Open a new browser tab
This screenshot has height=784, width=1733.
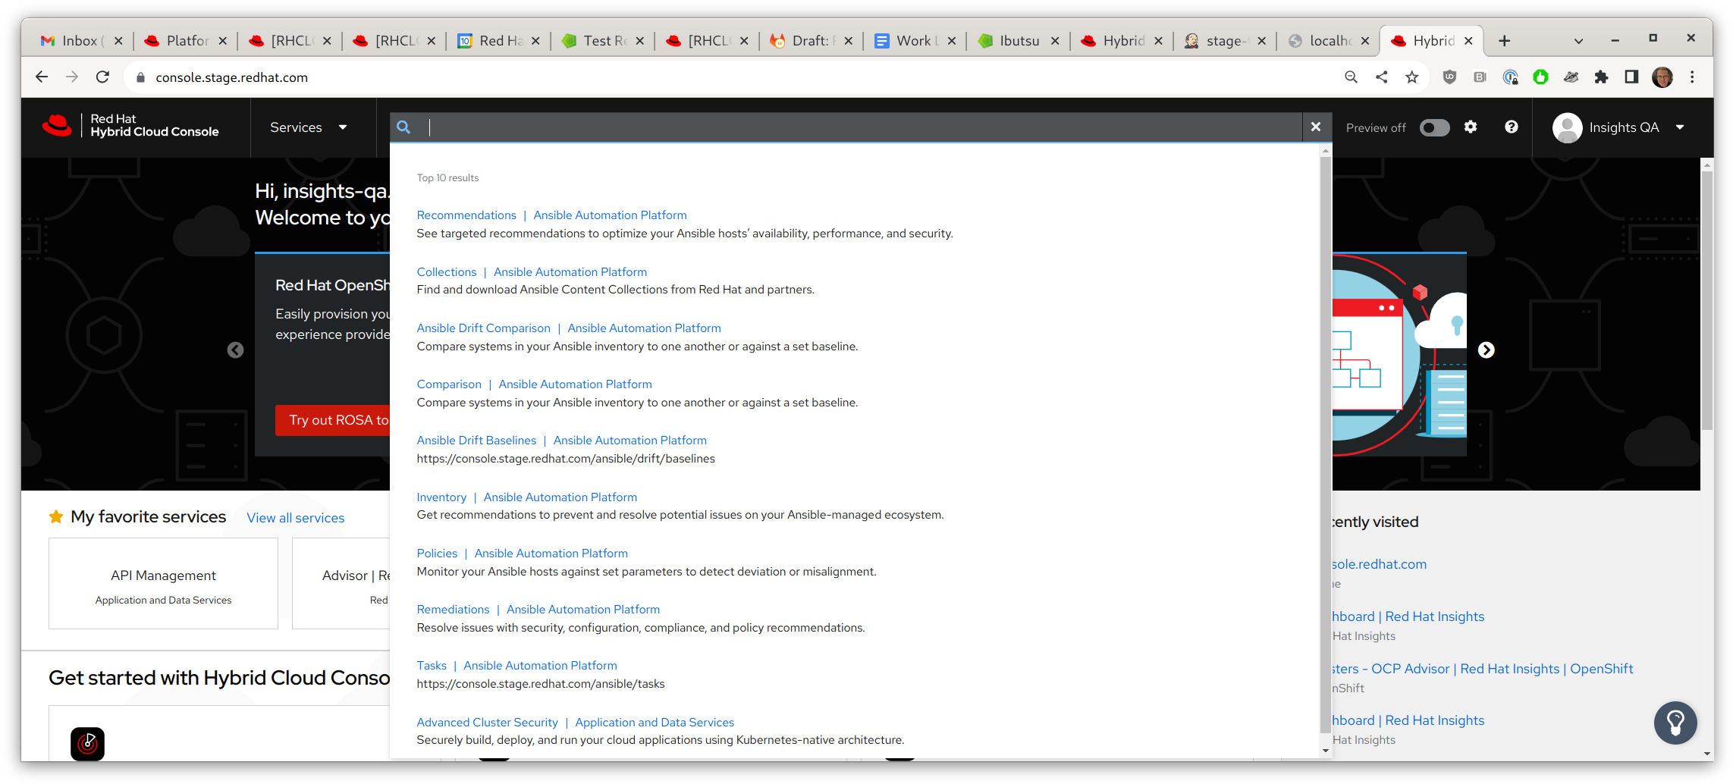click(1505, 40)
